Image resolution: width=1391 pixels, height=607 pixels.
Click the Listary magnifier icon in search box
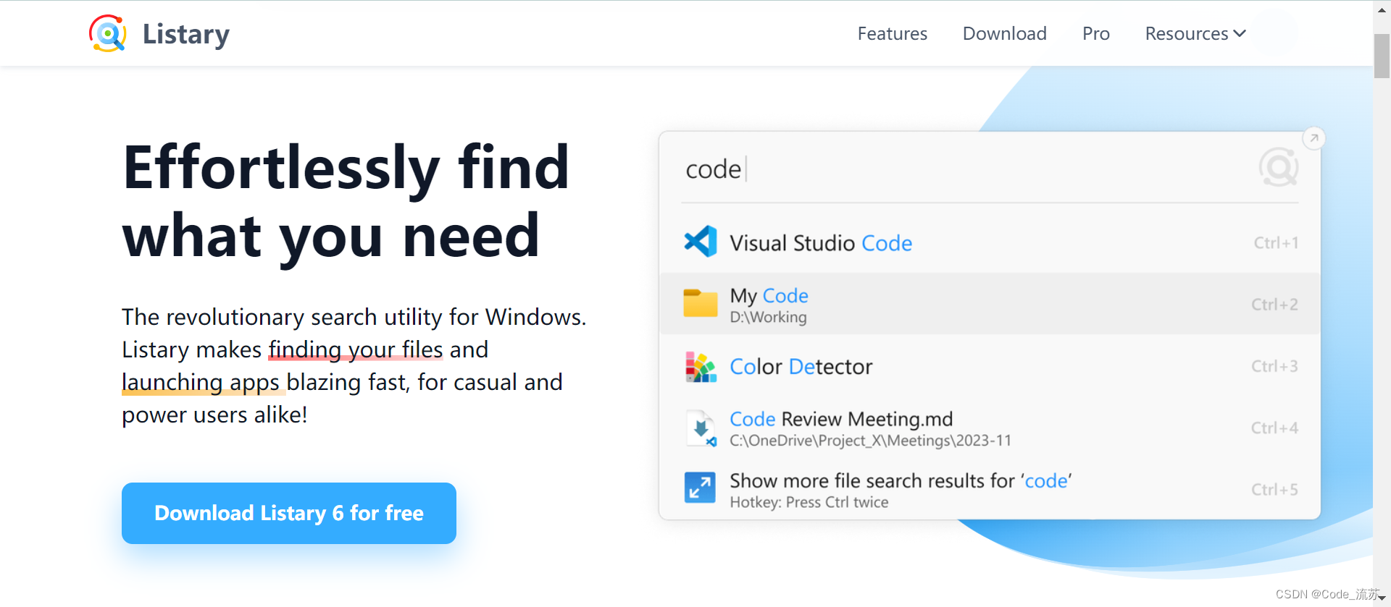1279,168
